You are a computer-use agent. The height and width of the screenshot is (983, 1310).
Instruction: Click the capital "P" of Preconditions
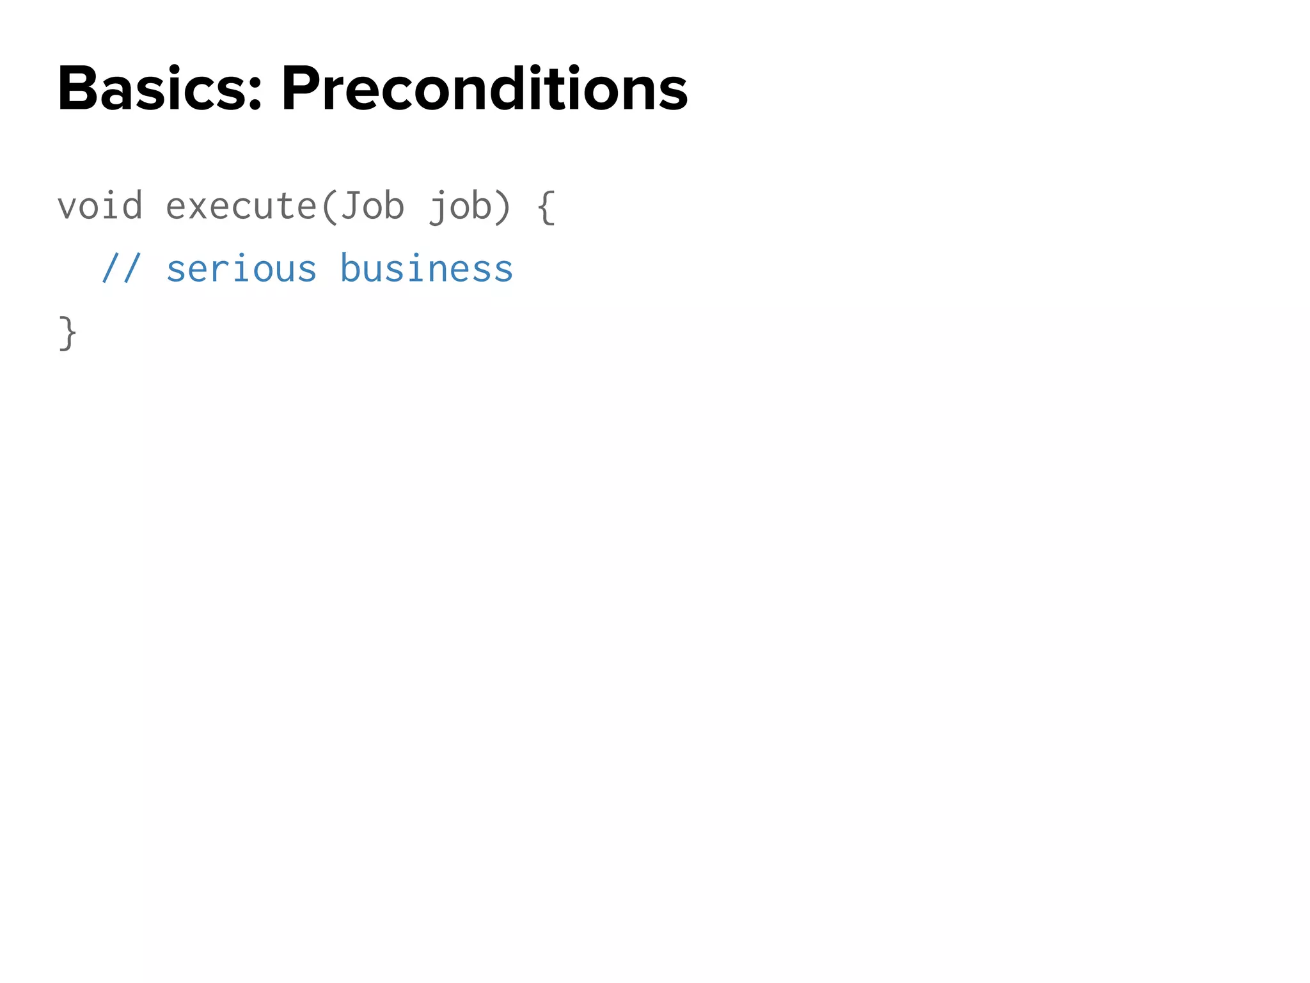pyautogui.click(x=301, y=89)
